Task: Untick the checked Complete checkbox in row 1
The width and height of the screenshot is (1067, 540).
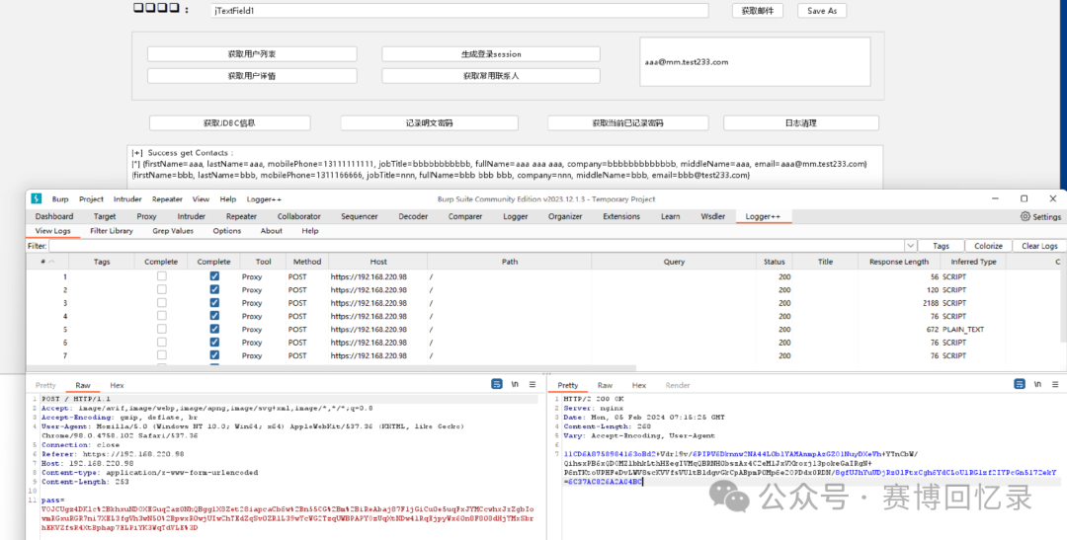Action: pyautogui.click(x=214, y=276)
